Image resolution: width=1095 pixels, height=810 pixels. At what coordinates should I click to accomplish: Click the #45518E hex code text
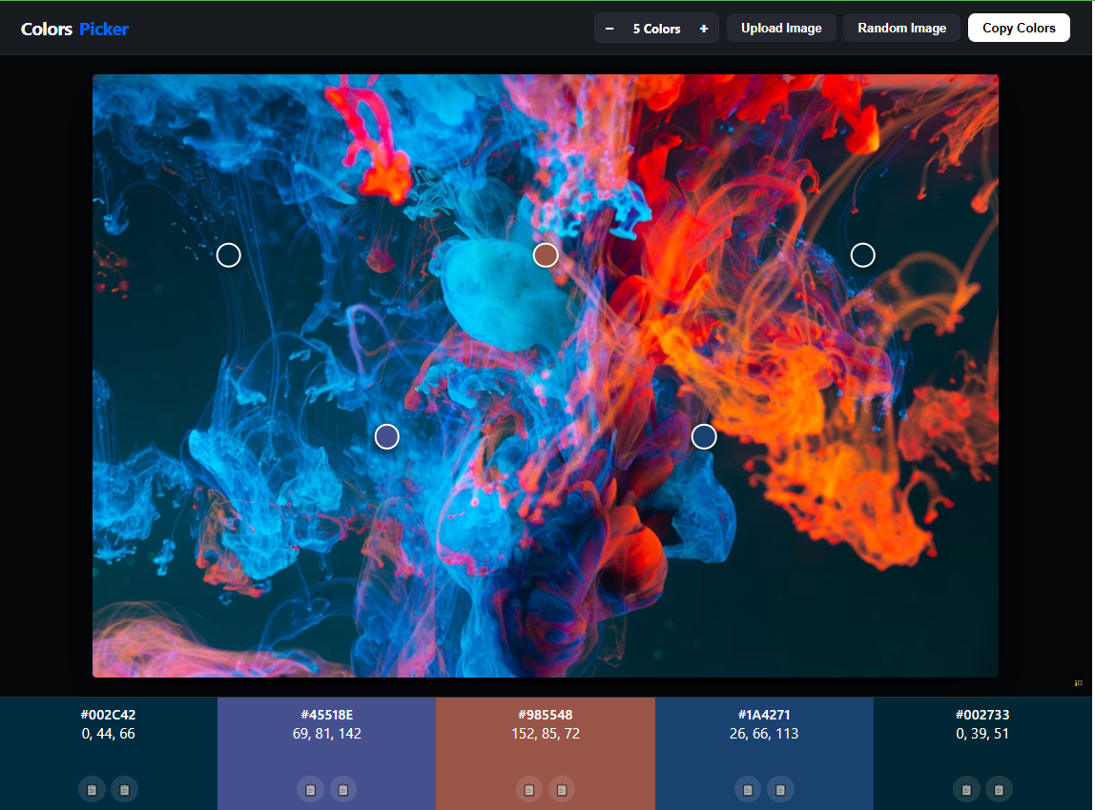pyautogui.click(x=327, y=715)
